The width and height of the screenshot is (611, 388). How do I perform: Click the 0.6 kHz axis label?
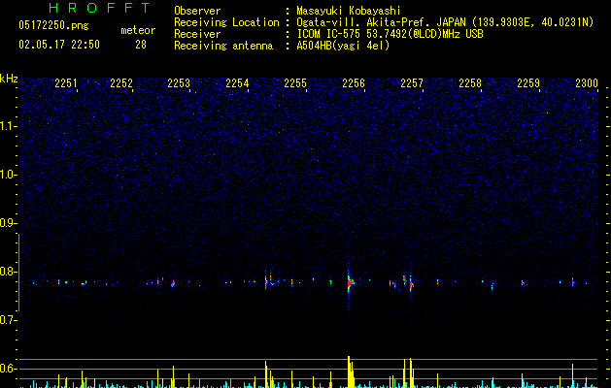8,369
